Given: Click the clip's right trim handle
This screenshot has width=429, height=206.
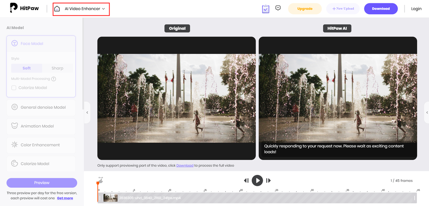Looking at the screenshot, I should pos(415,198).
